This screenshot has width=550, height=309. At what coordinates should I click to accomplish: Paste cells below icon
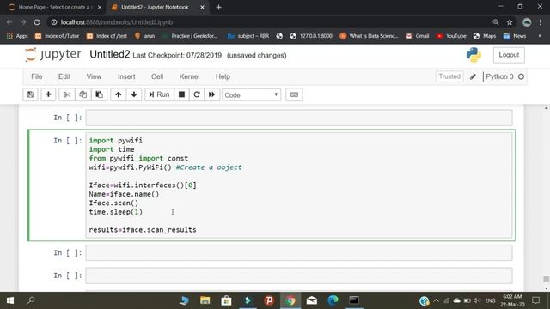(x=100, y=94)
